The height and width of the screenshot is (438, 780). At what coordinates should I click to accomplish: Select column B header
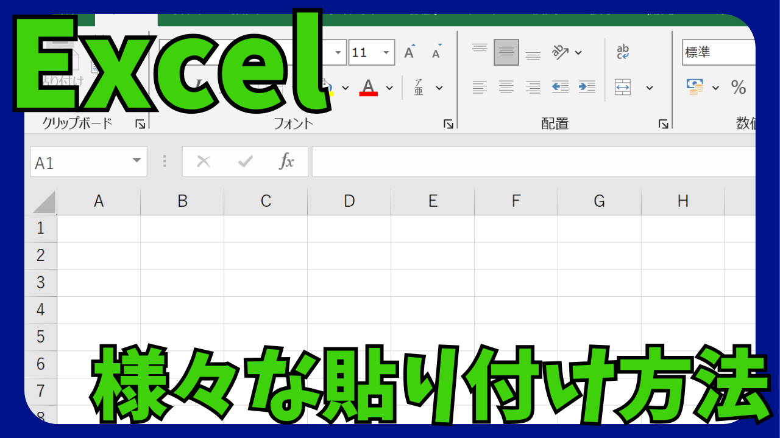click(x=182, y=202)
